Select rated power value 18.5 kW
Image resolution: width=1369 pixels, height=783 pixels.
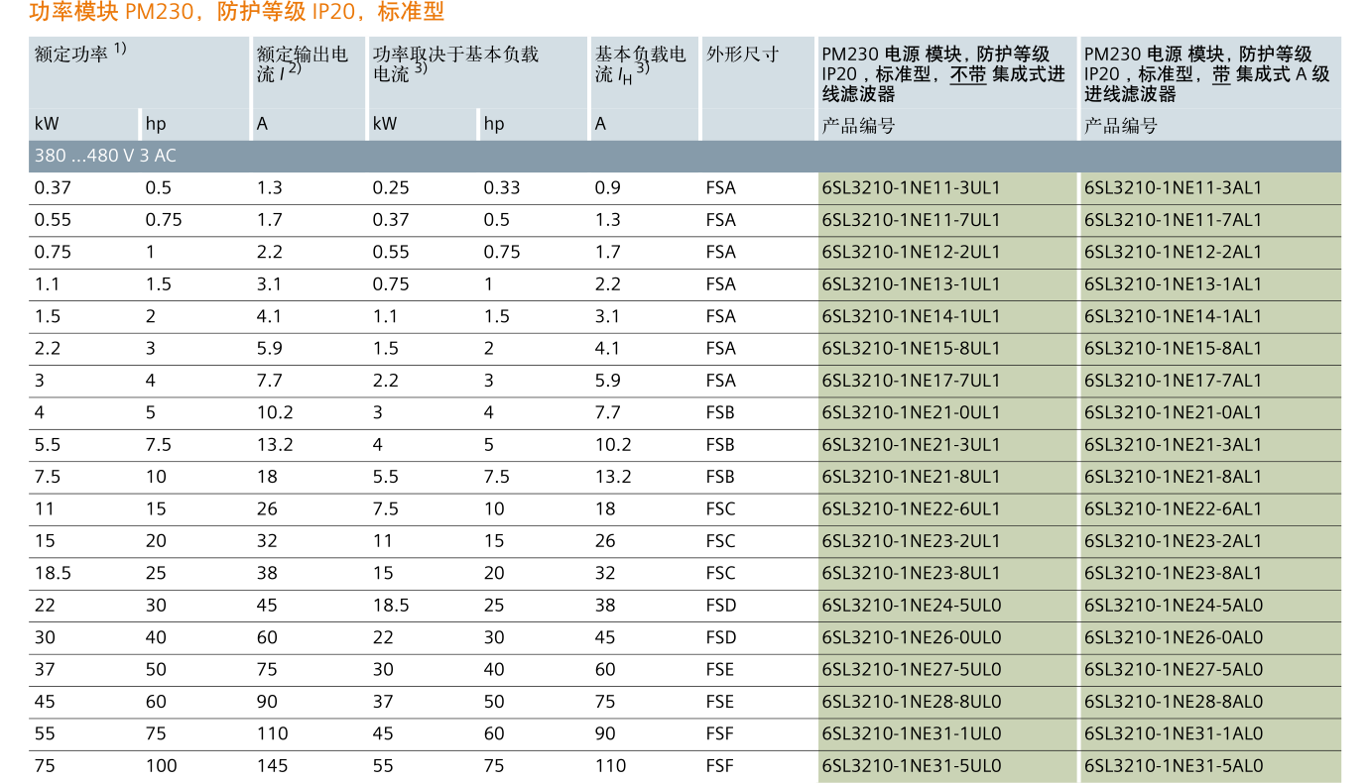click(53, 573)
